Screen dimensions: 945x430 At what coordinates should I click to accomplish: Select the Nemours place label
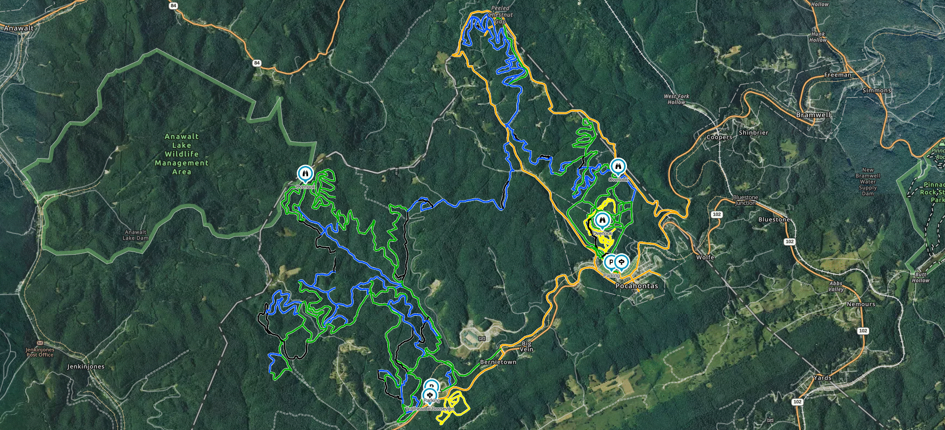tap(861, 304)
